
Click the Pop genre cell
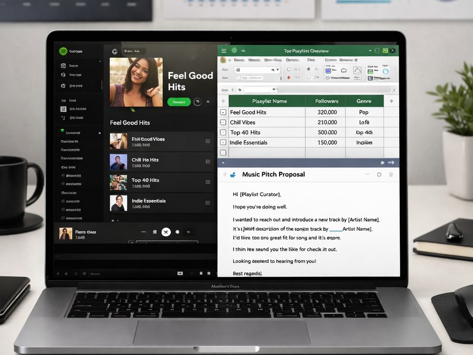pos(364,112)
